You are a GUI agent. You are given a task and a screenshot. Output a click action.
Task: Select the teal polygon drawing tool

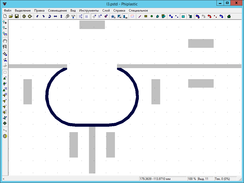tap(158, 16)
